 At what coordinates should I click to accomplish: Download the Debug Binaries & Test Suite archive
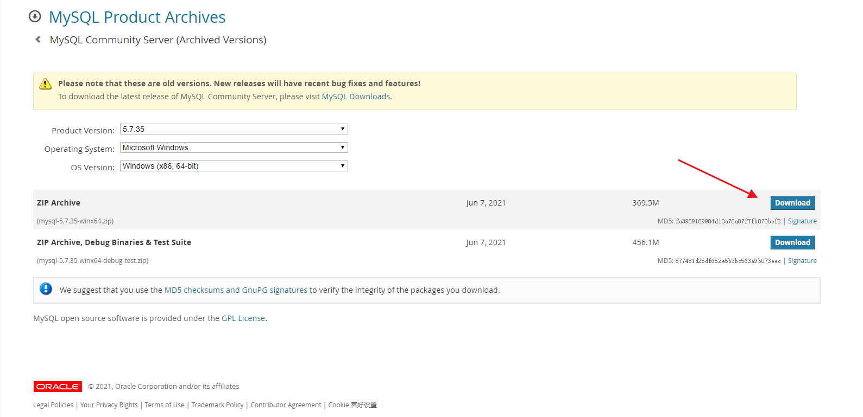click(792, 242)
